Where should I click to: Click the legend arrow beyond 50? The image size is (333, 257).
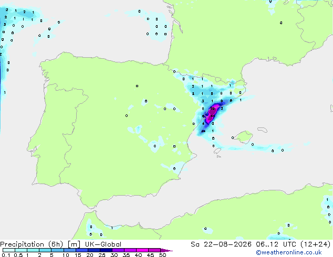coord(166,250)
